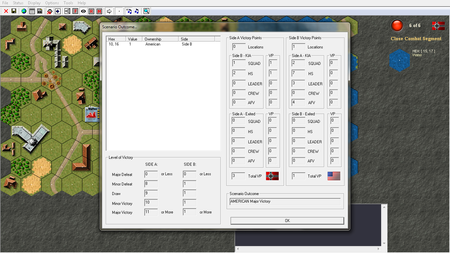Click the magnifying glass zoom icon
Screen dimensions: 450x253
click(x=146, y=11)
